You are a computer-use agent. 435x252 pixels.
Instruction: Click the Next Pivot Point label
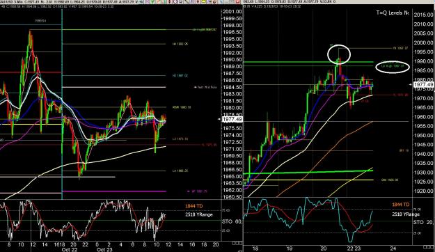pyautogui.click(x=205, y=87)
